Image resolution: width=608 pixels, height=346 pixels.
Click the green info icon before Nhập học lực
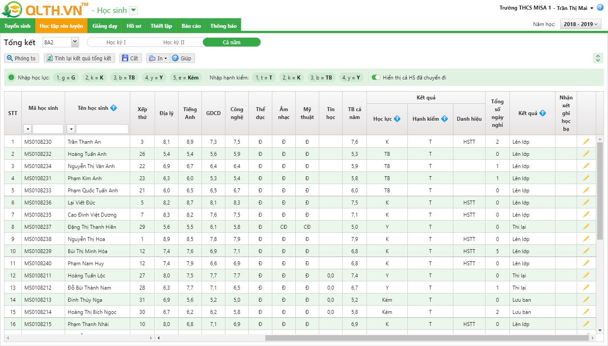point(11,78)
